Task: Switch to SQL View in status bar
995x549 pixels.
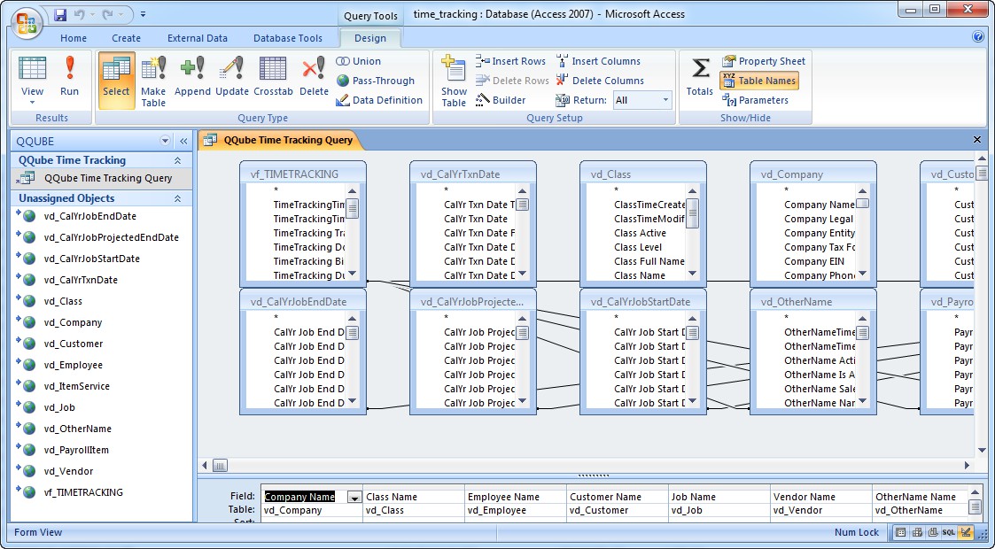Action: pos(949,532)
